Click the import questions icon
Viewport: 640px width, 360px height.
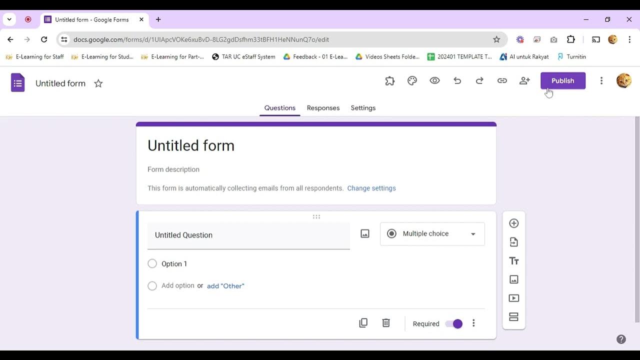pyautogui.click(x=513, y=242)
